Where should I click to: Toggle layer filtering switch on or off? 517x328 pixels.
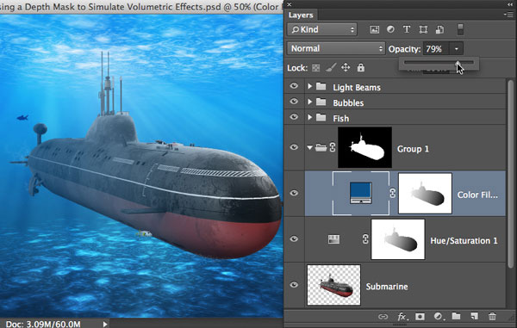[460, 29]
